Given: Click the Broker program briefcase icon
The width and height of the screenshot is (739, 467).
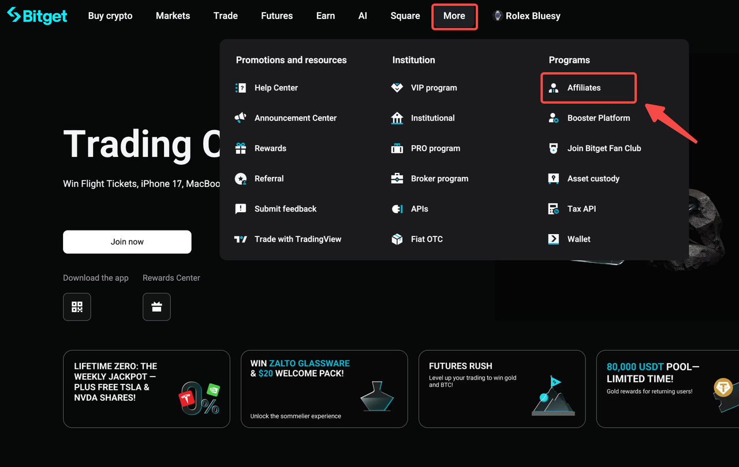Looking at the screenshot, I should pos(397,179).
